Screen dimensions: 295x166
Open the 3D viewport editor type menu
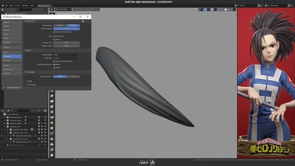[52, 9]
